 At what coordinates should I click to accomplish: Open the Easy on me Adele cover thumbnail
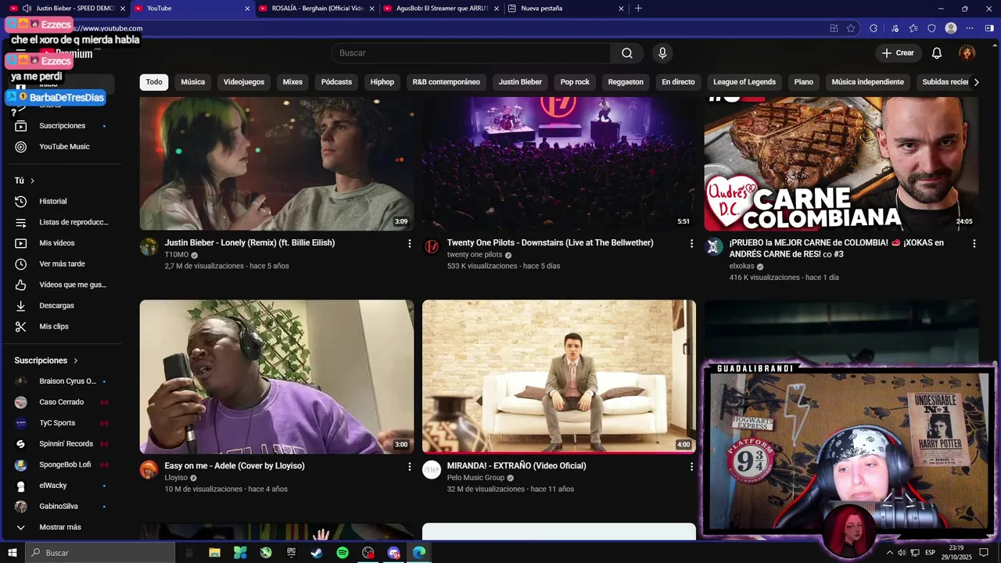(277, 377)
